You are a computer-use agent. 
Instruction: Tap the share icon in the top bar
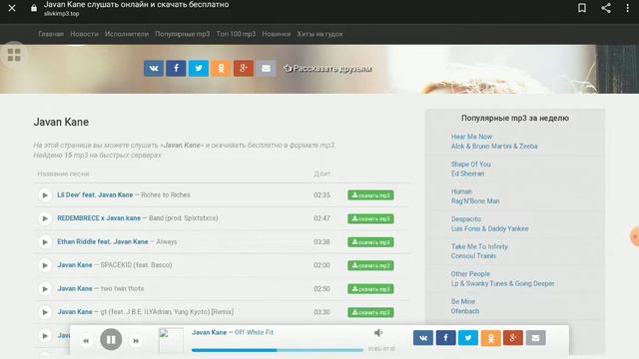pyautogui.click(x=606, y=8)
